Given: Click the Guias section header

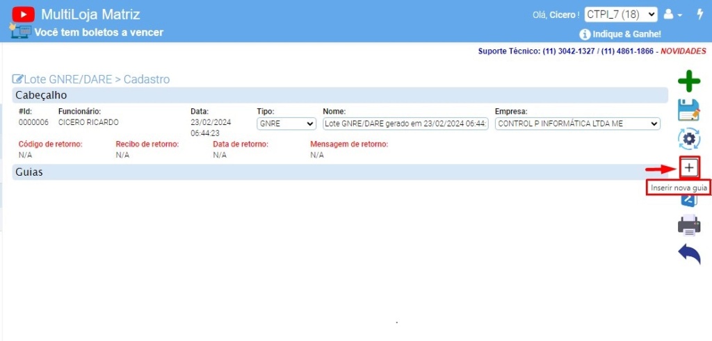Looking at the screenshot, I should (340, 172).
